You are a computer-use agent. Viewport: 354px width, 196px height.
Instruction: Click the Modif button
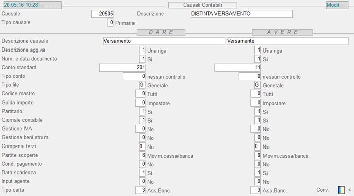click(337, 5)
